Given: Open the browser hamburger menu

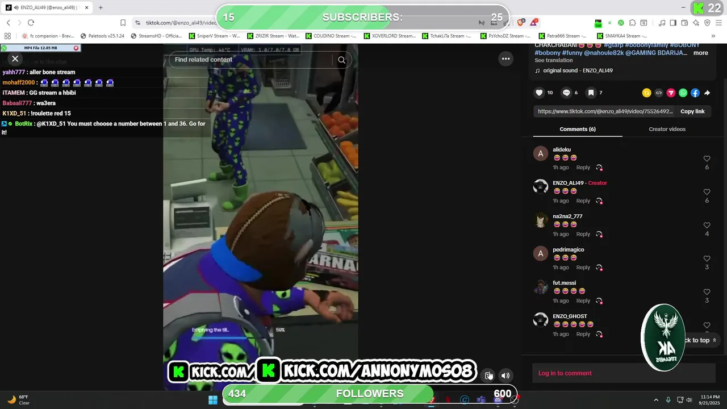Looking at the screenshot, I should 718,23.
